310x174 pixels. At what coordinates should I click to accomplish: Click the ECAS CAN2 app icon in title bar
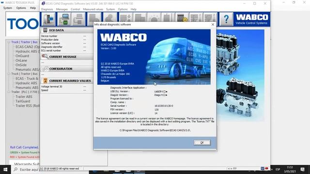point(43,3)
